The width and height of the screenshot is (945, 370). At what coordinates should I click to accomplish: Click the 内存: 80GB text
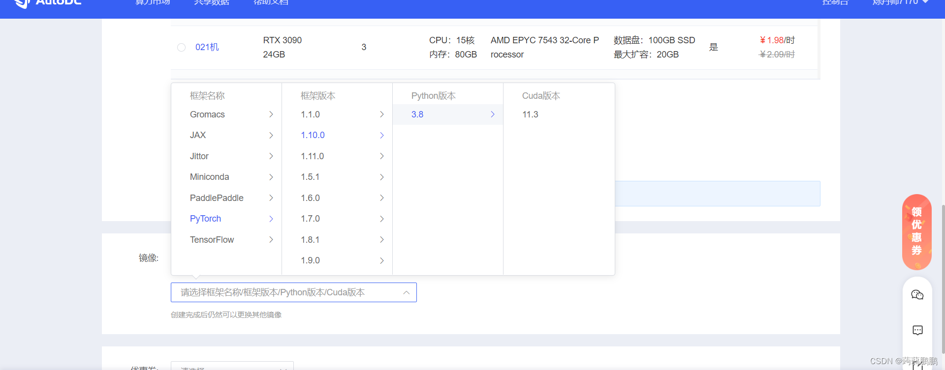453,55
